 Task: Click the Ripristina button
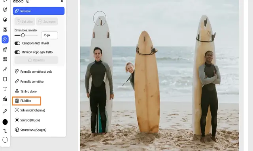click(x=36, y=60)
